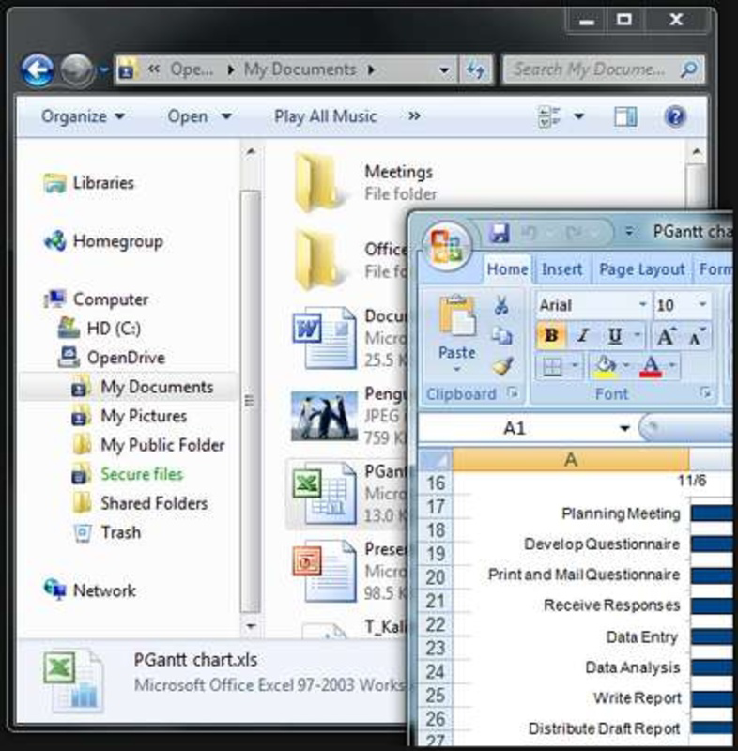The image size is (738, 751).
Task: Click navigation pane scrollbar down arrow
Action: tap(251, 625)
